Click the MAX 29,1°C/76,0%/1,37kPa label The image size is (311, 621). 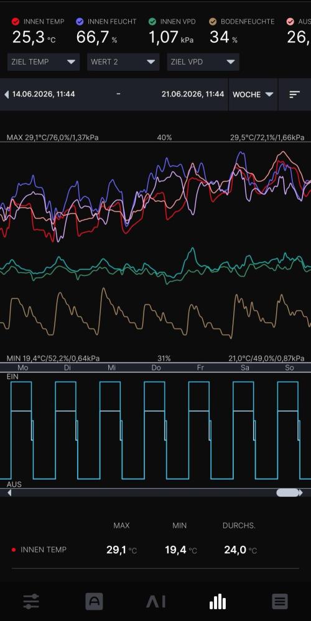click(53, 137)
